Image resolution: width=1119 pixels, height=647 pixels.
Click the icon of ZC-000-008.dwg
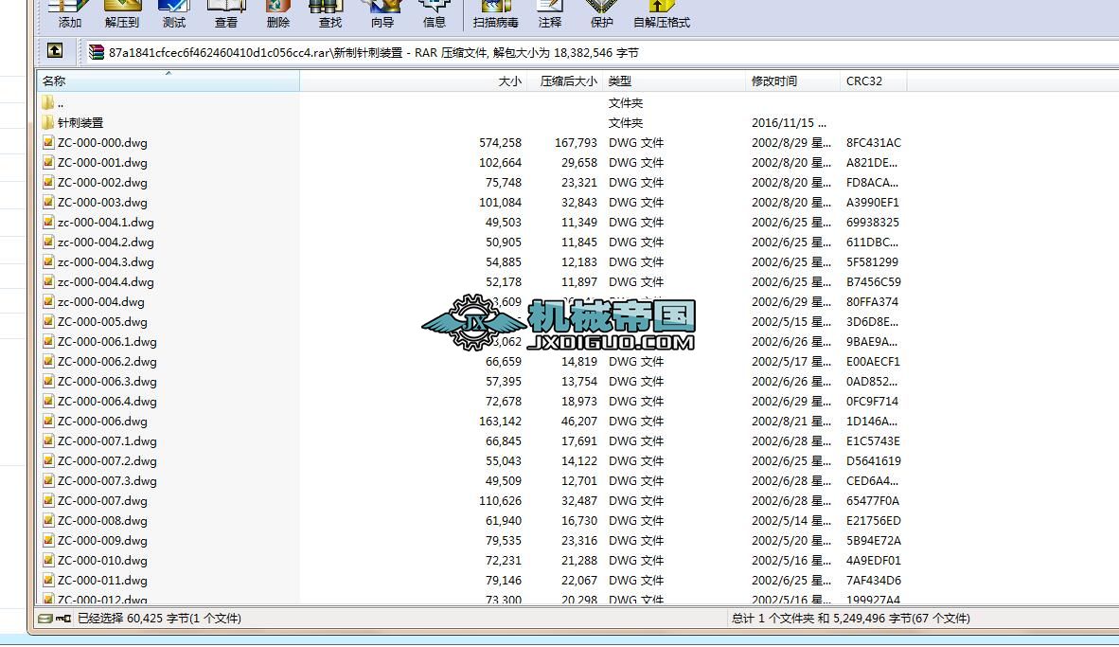click(48, 521)
